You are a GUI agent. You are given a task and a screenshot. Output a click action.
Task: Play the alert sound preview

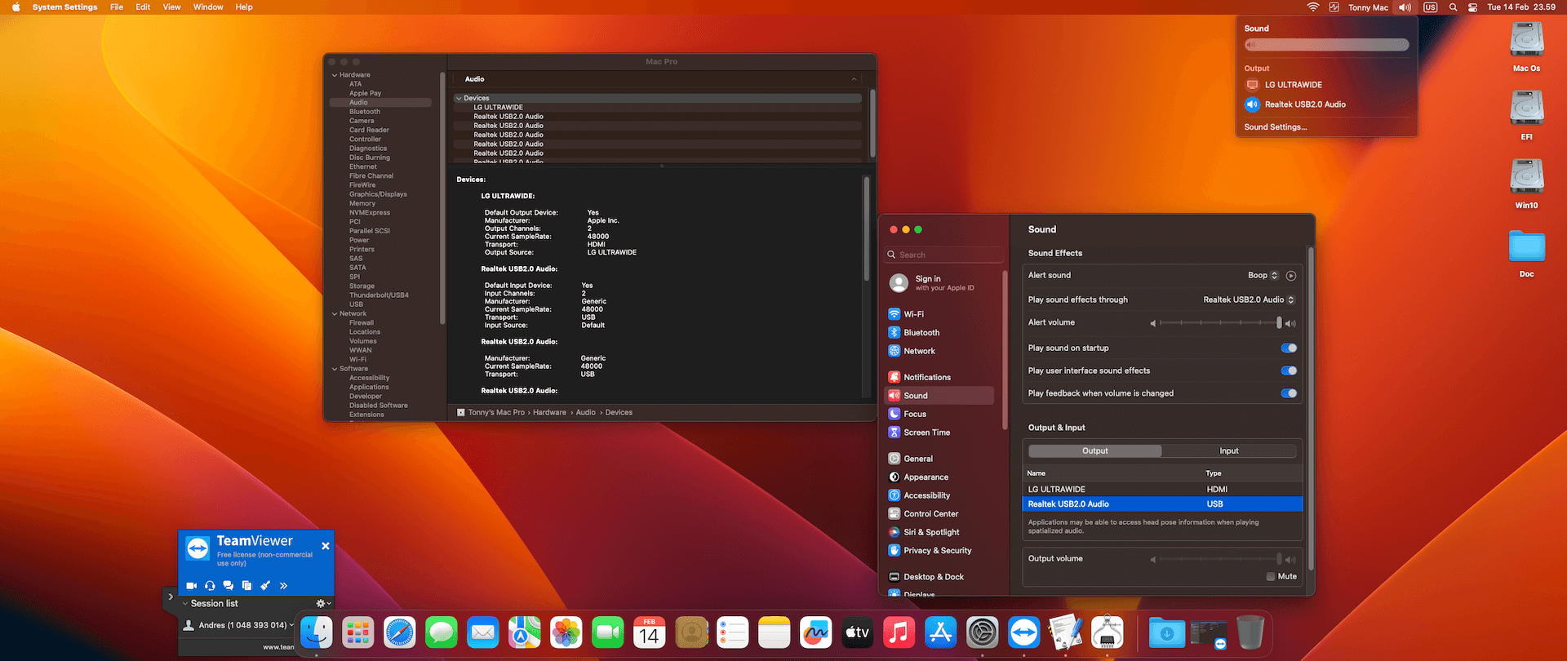(1290, 276)
